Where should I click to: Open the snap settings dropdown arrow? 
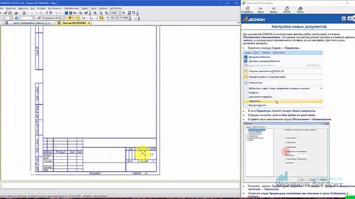tap(73, 18)
